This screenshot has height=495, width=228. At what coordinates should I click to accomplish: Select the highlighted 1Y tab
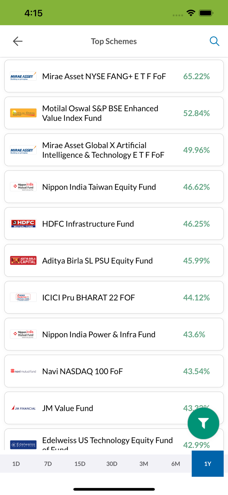point(207,464)
